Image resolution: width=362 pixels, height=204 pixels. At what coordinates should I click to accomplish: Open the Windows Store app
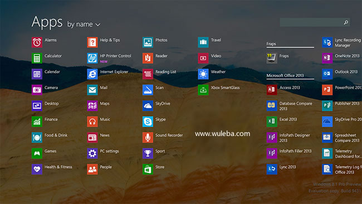pos(148,169)
